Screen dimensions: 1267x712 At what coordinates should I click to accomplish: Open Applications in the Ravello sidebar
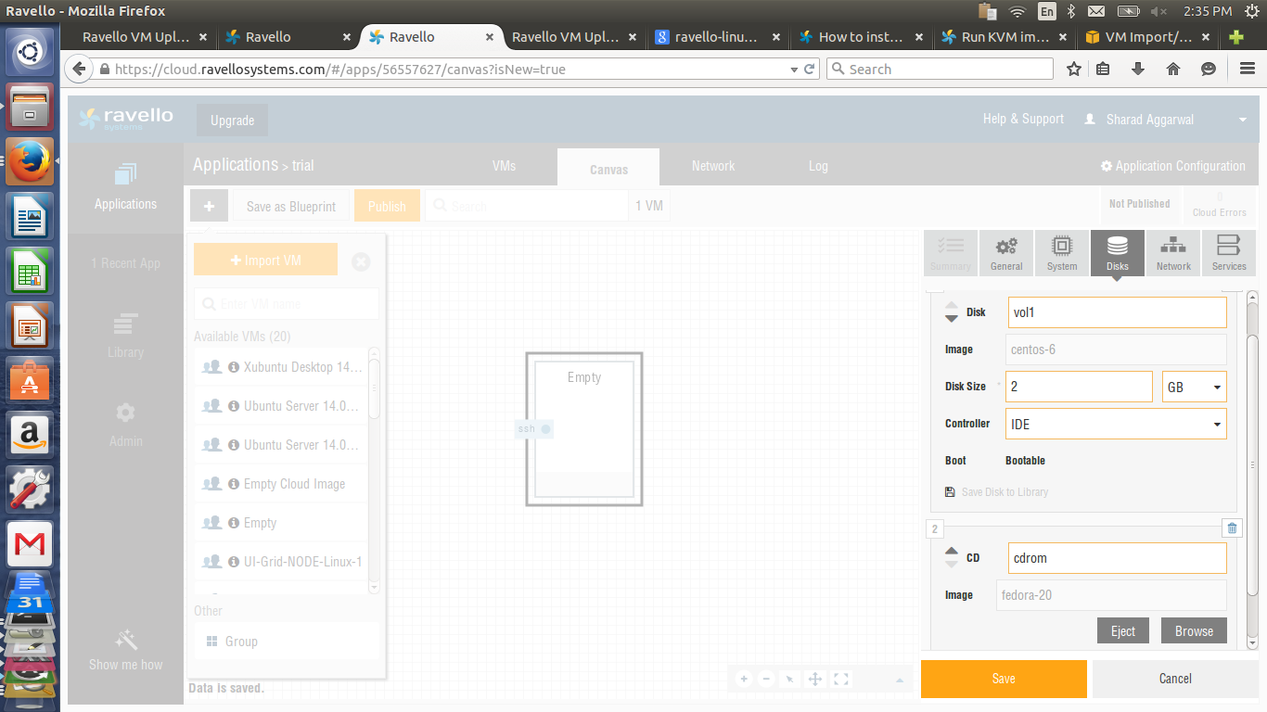pyautogui.click(x=125, y=186)
